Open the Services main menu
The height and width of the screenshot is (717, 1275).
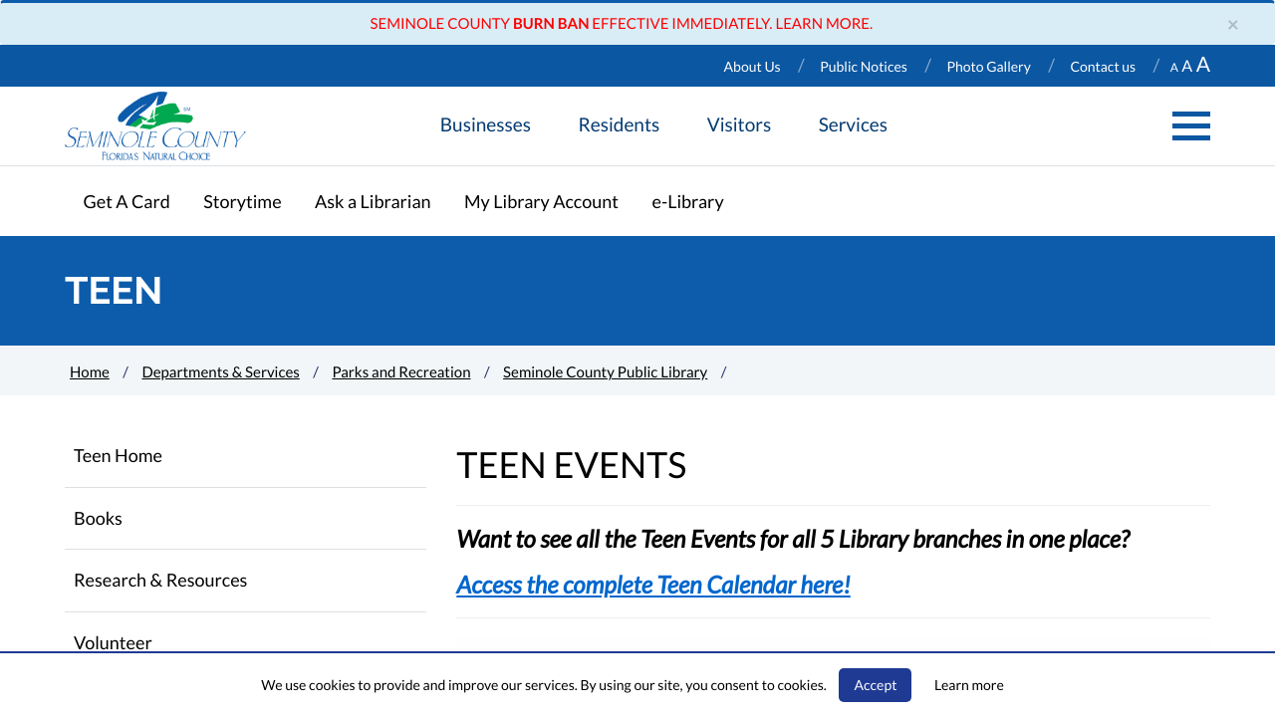pos(853,124)
